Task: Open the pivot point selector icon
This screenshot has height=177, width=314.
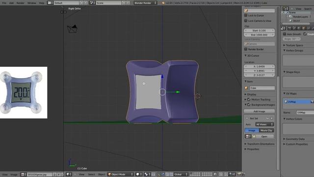Action: (x=147, y=174)
